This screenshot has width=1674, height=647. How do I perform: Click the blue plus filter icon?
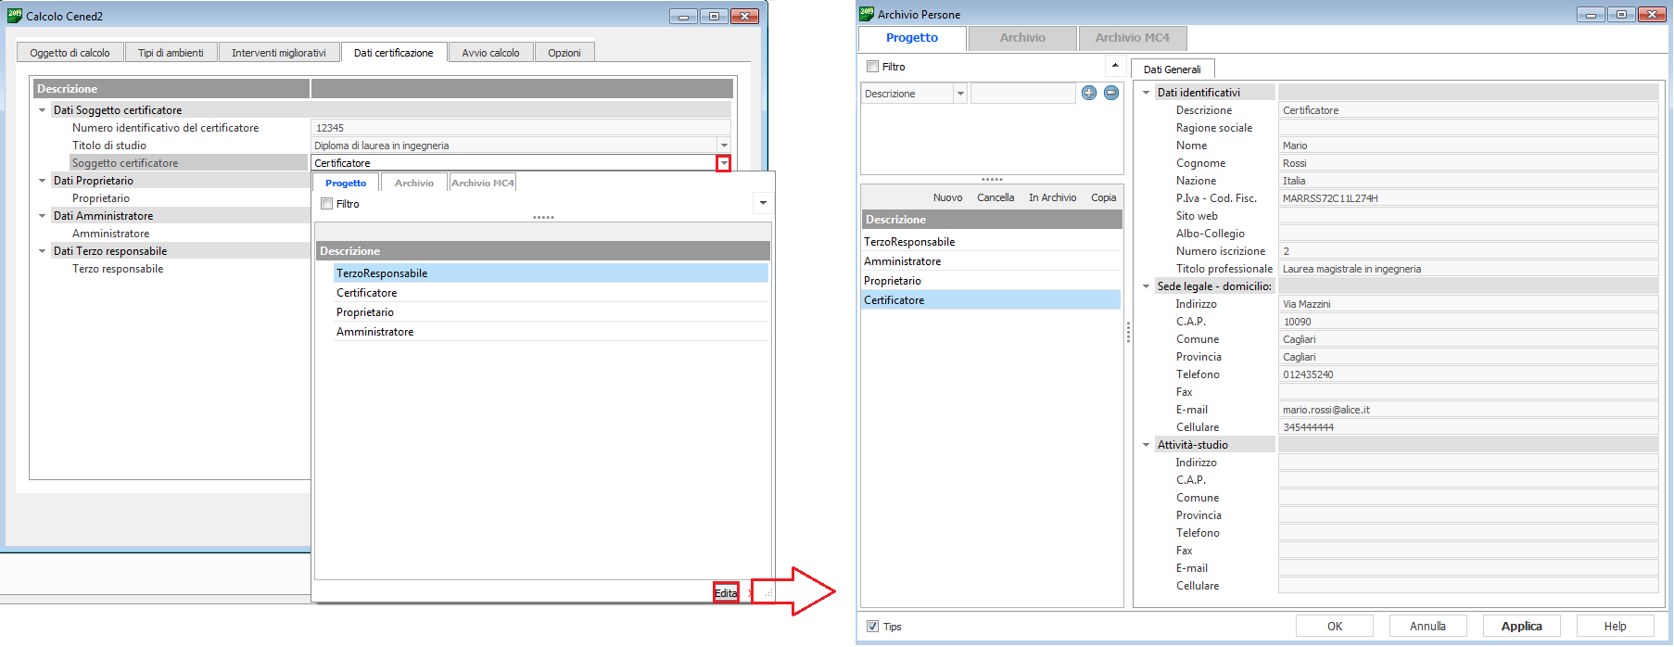point(1089,93)
